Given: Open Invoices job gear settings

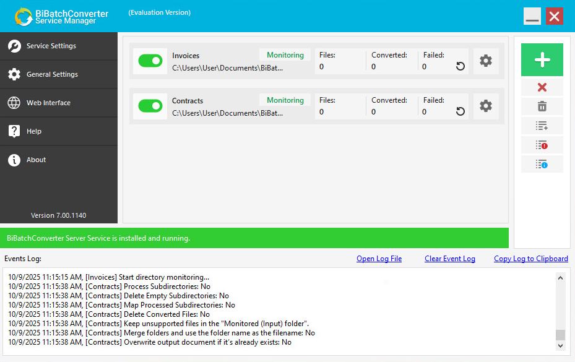Looking at the screenshot, I should pos(486,61).
